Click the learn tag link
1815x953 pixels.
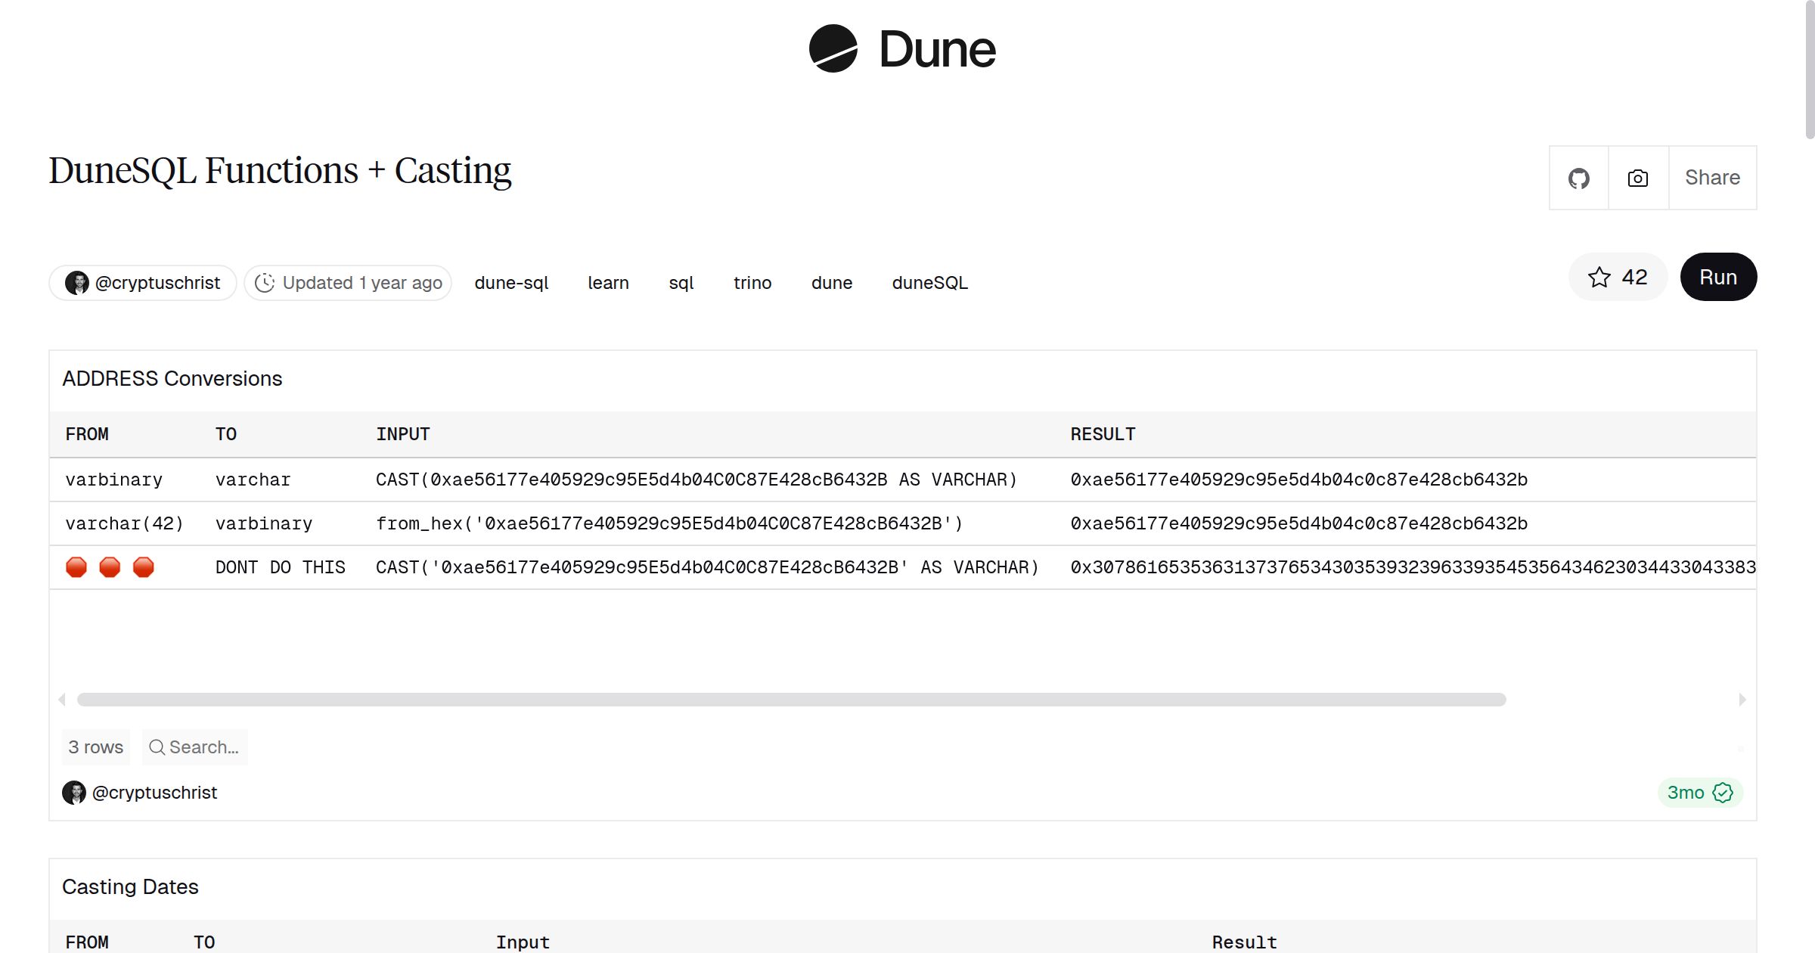point(608,282)
